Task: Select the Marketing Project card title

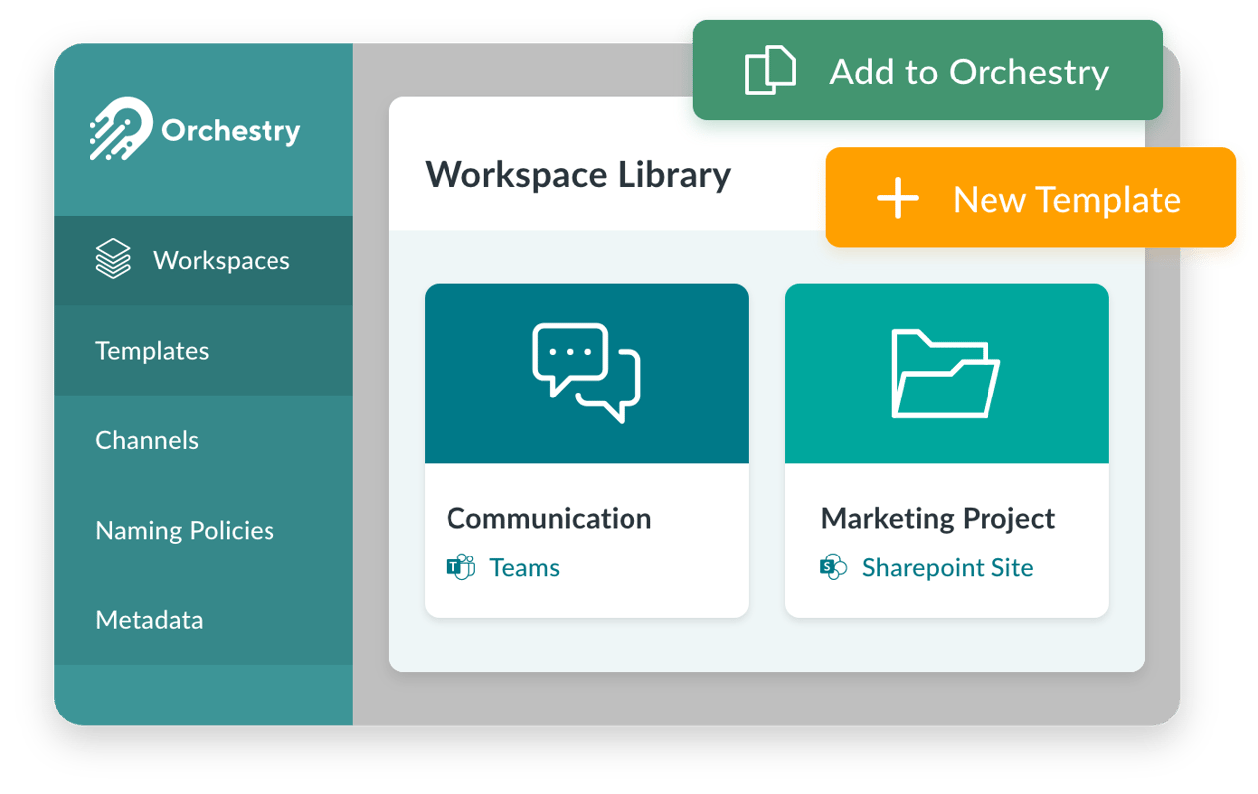Action: point(939,518)
